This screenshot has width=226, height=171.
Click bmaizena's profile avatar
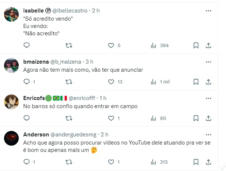pos(11,65)
